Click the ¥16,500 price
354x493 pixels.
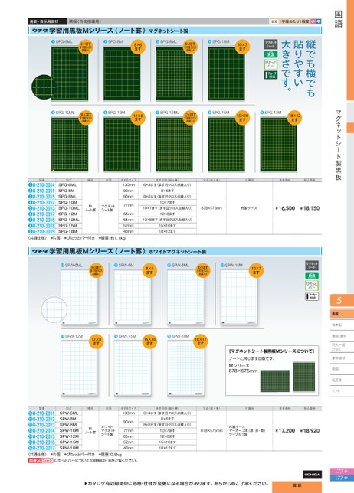(285, 208)
